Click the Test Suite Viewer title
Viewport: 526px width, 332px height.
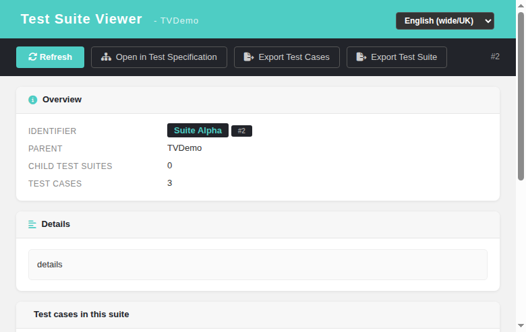tap(82, 19)
